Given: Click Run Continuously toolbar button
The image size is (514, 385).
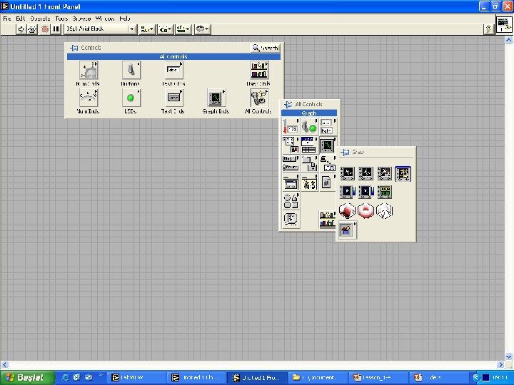Looking at the screenshot, I should (x=32, y=29).
